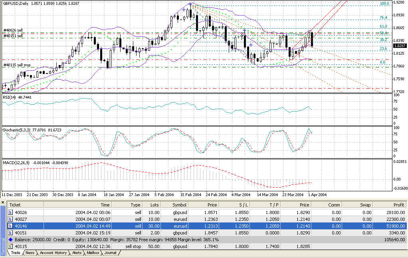Click the 61.8 Fibonacci level label
The height and width of the screenshot is (258, 408).
coord(383,26)
